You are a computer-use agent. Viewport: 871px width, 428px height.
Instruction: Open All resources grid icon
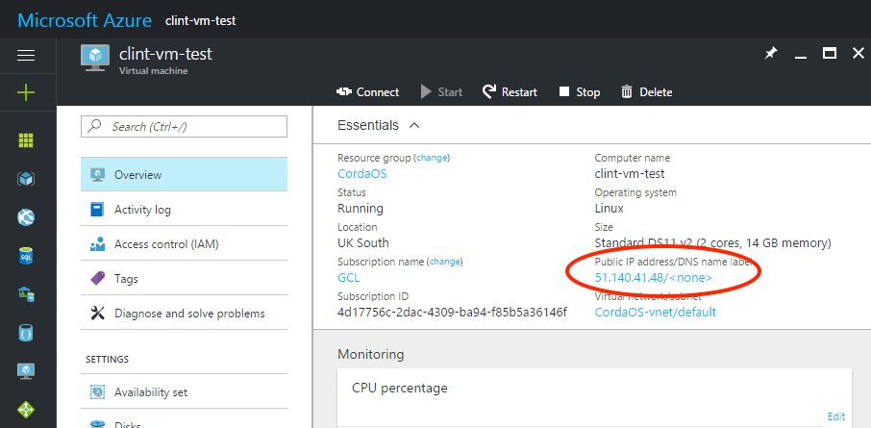click(26, 140)
